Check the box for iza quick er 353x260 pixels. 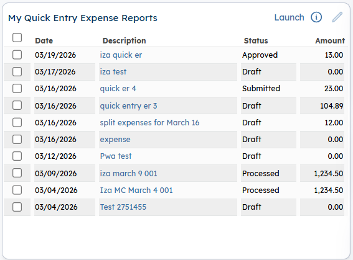pyautogui.click(x=17, y=55)
